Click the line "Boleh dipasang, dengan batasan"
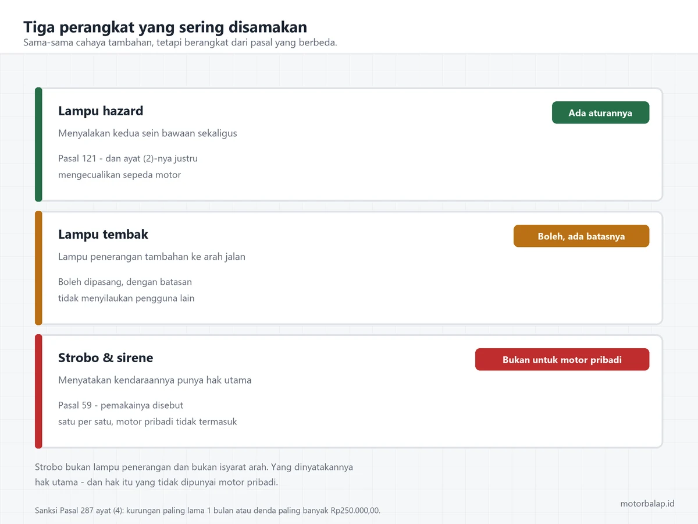 125,282
